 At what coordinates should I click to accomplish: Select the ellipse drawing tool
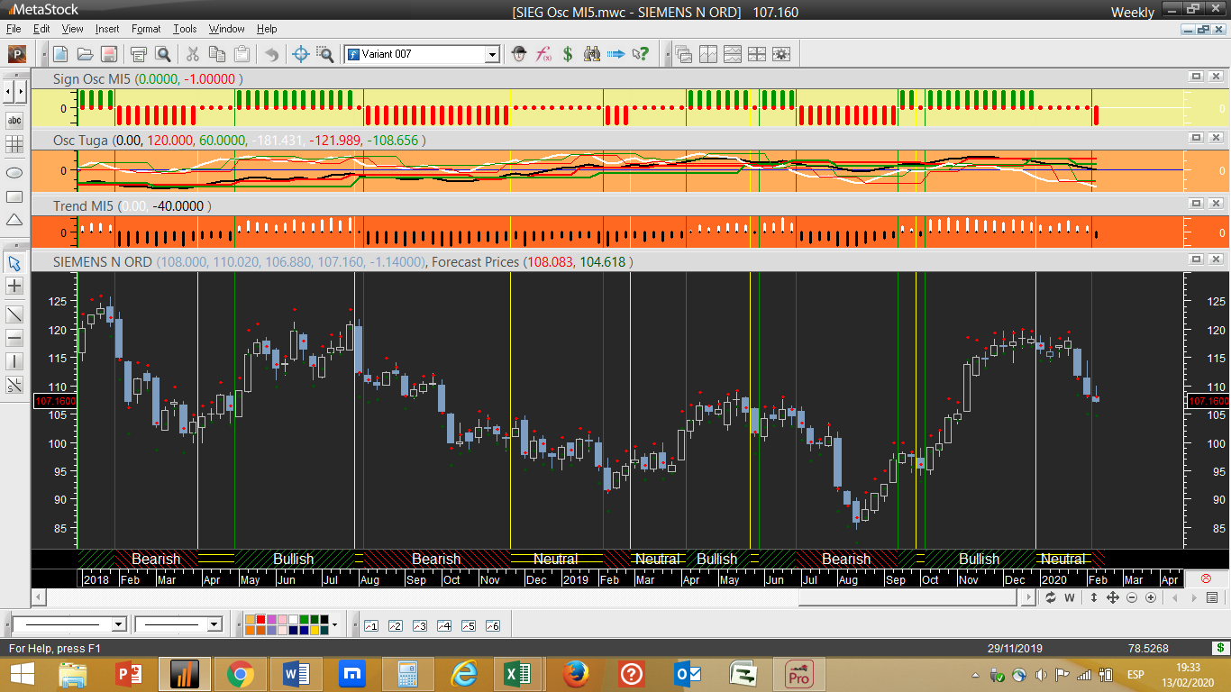[x=14, y=171]
